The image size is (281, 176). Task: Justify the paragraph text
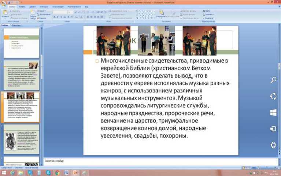(x=98, y=17)
